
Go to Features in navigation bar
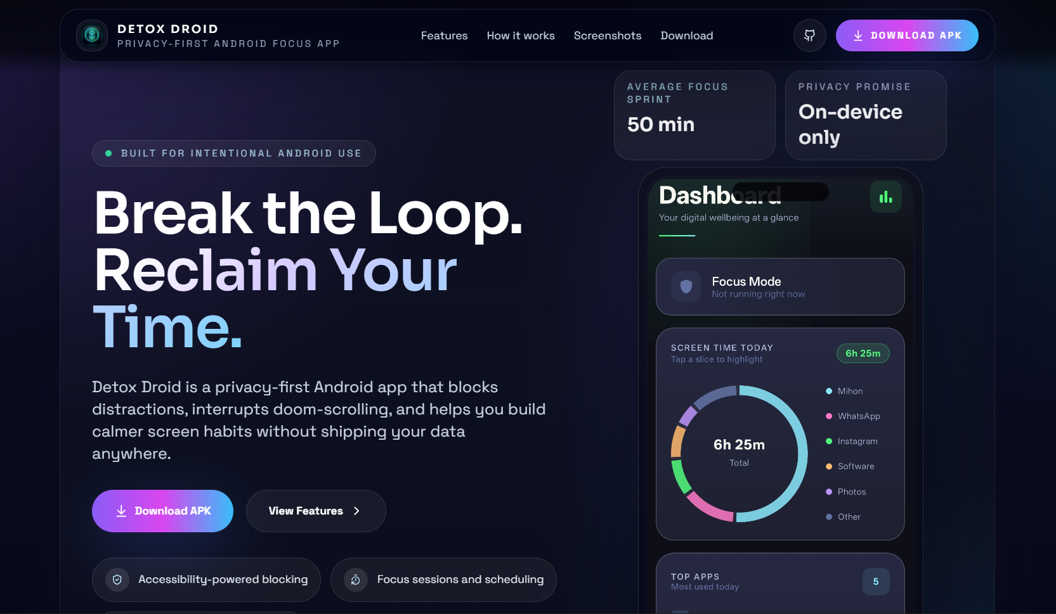pos(444,36)
